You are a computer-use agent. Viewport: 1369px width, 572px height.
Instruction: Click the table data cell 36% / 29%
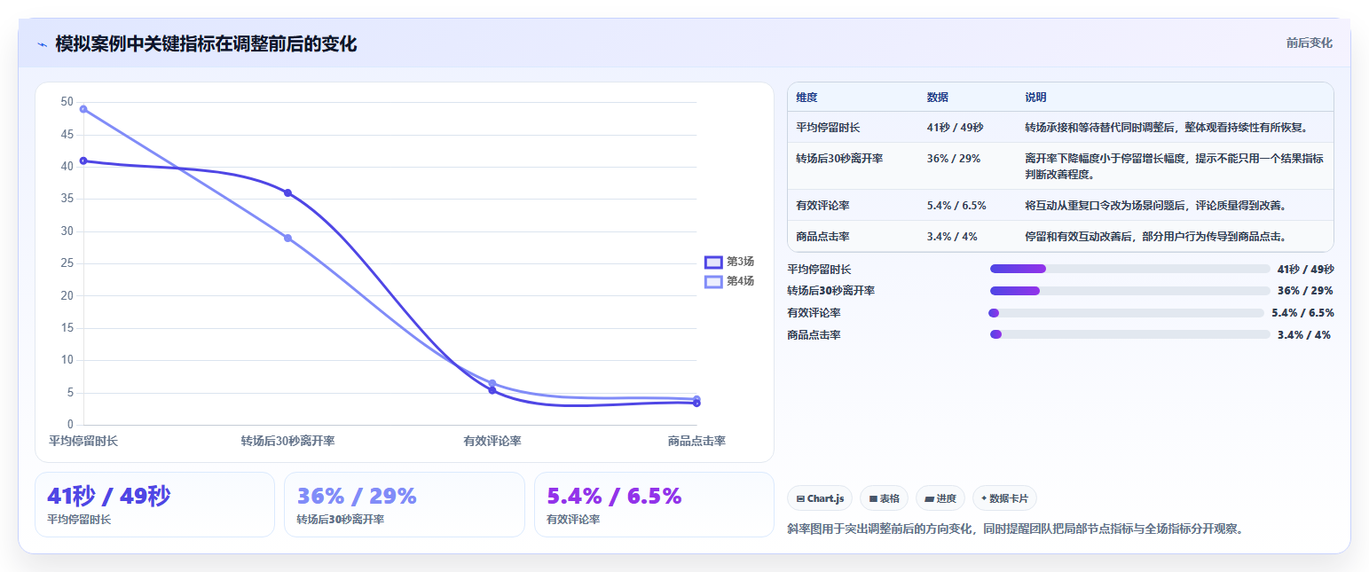[954, 158]
